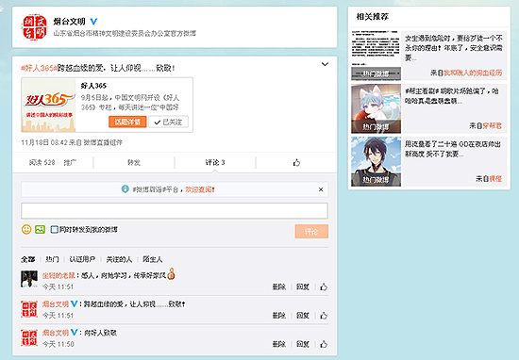Open the orange source link on the 用流量看了二十遍 recommendation
This screenshot has width=519, height=360.
pyautogui.click(x=495, y=178)
